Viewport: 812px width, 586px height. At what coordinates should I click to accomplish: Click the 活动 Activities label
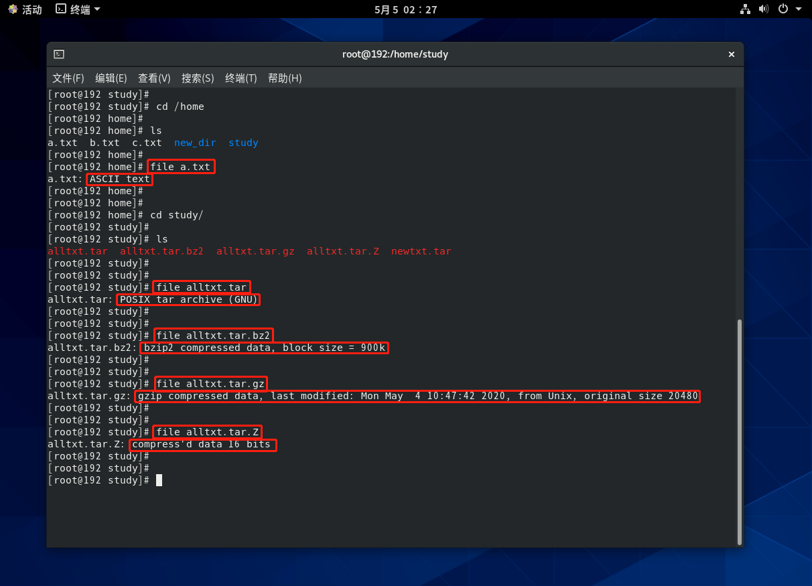click(x=32, y=9)
